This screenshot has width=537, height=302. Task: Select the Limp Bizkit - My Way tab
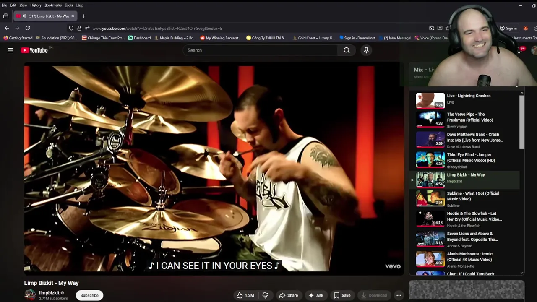(45, 16)
